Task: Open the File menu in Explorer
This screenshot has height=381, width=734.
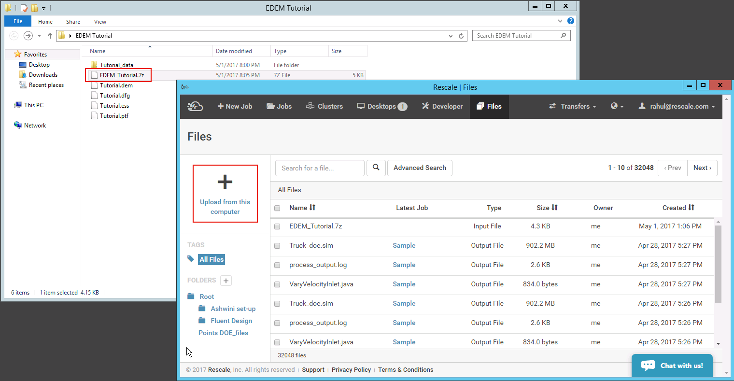Action: 18,21
